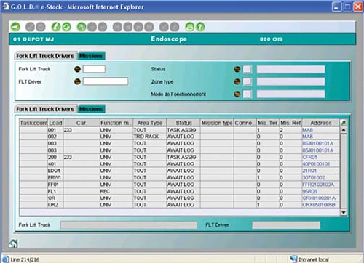Open address link in load OR row
364x263 pixels.
click(x=319, y=198)
